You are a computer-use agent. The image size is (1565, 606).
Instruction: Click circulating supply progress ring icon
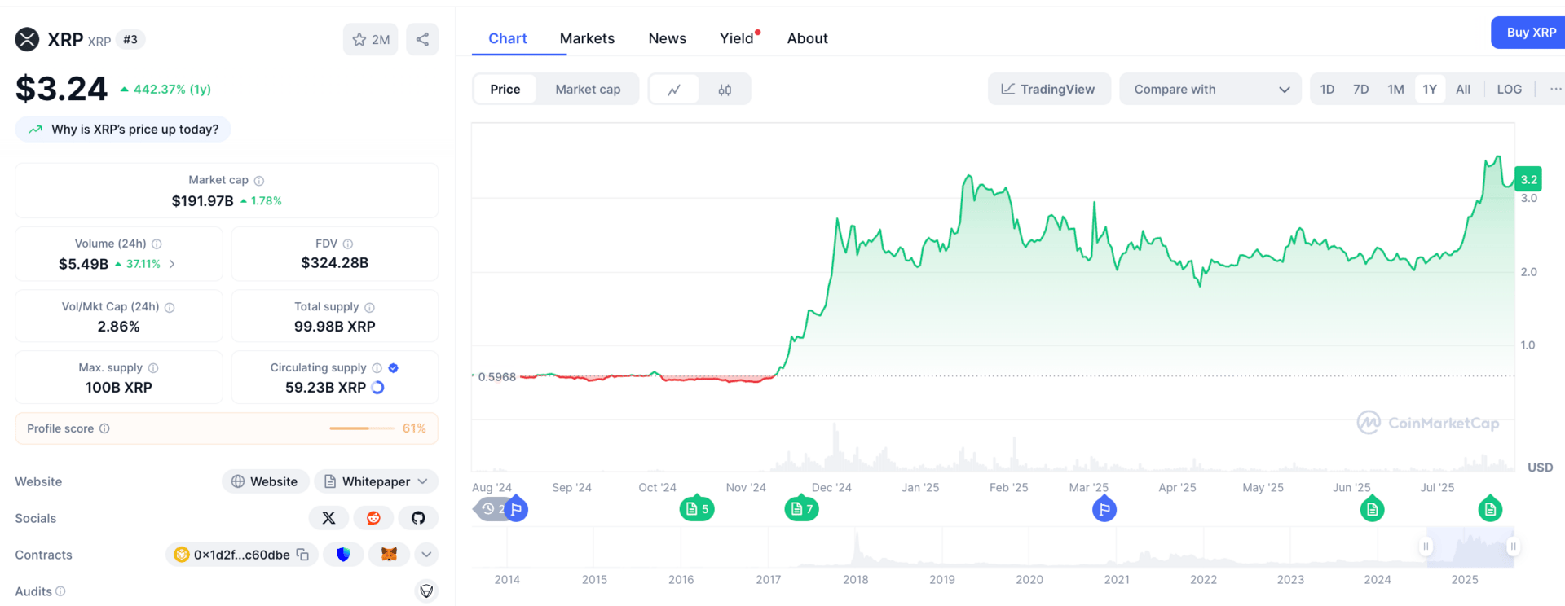coord(378,388)
